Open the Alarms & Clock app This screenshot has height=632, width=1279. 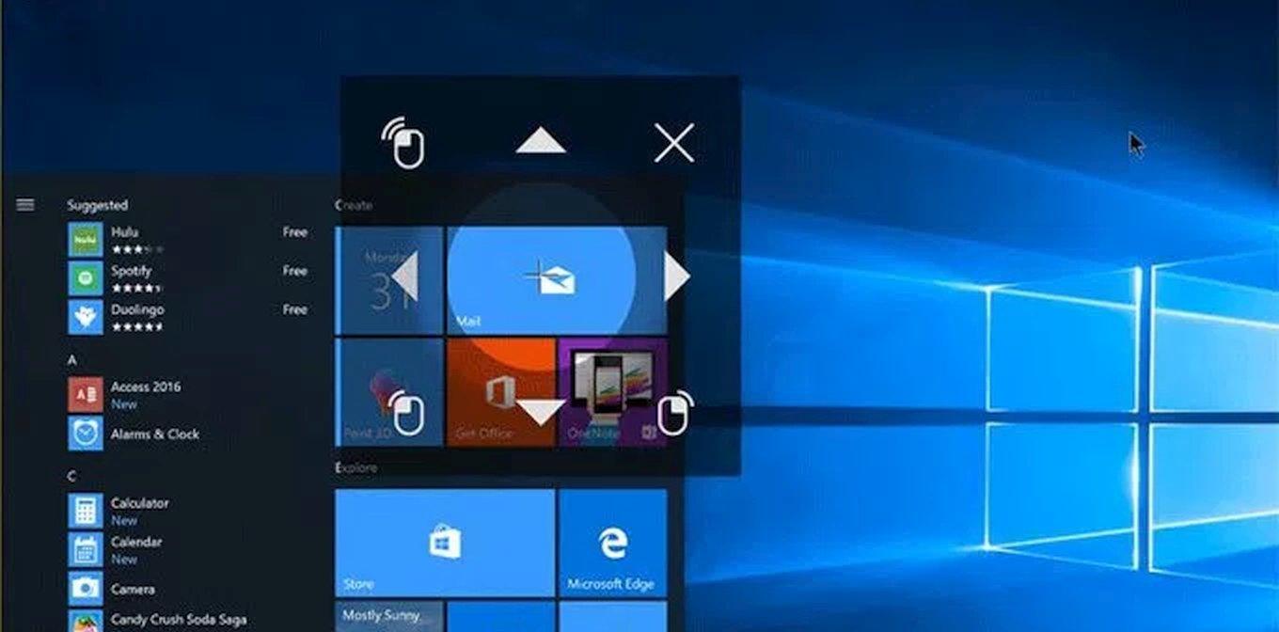tap(155, 434)
